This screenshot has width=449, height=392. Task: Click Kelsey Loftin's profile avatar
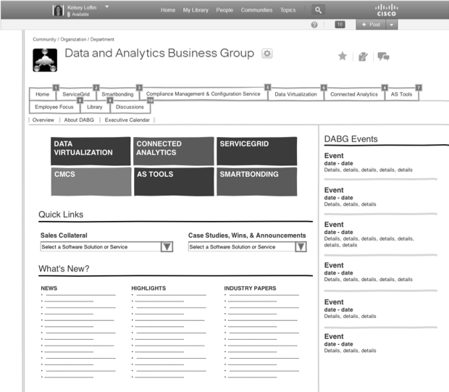[58, 10]
